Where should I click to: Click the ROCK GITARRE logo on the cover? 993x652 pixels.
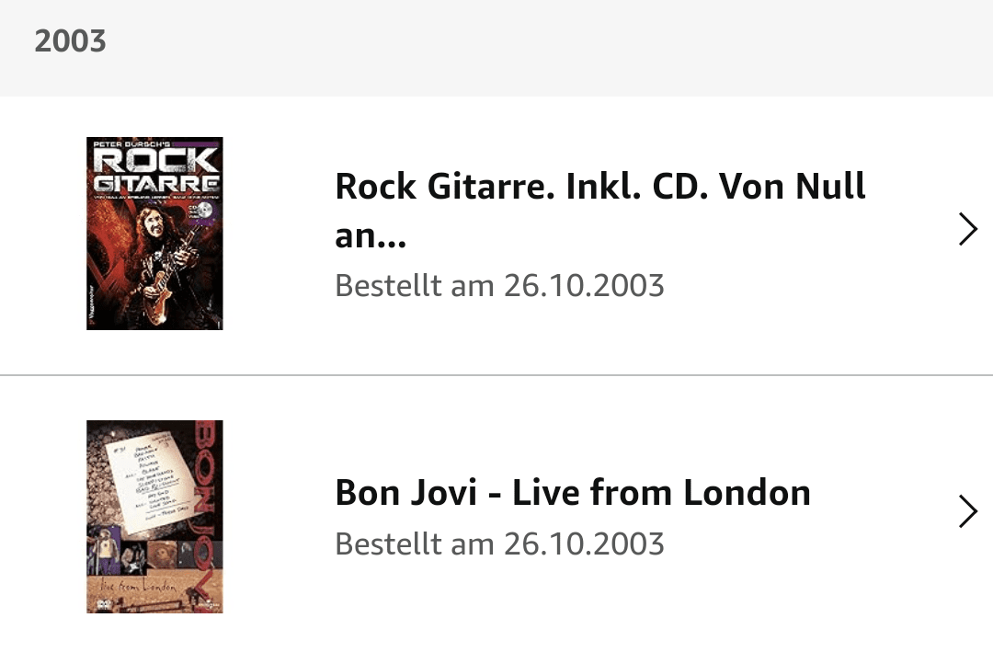154,170
